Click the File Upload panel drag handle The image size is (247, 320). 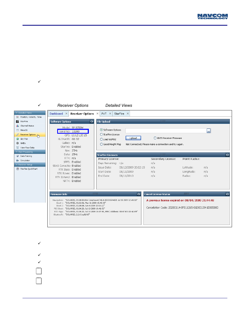[163, 121]
